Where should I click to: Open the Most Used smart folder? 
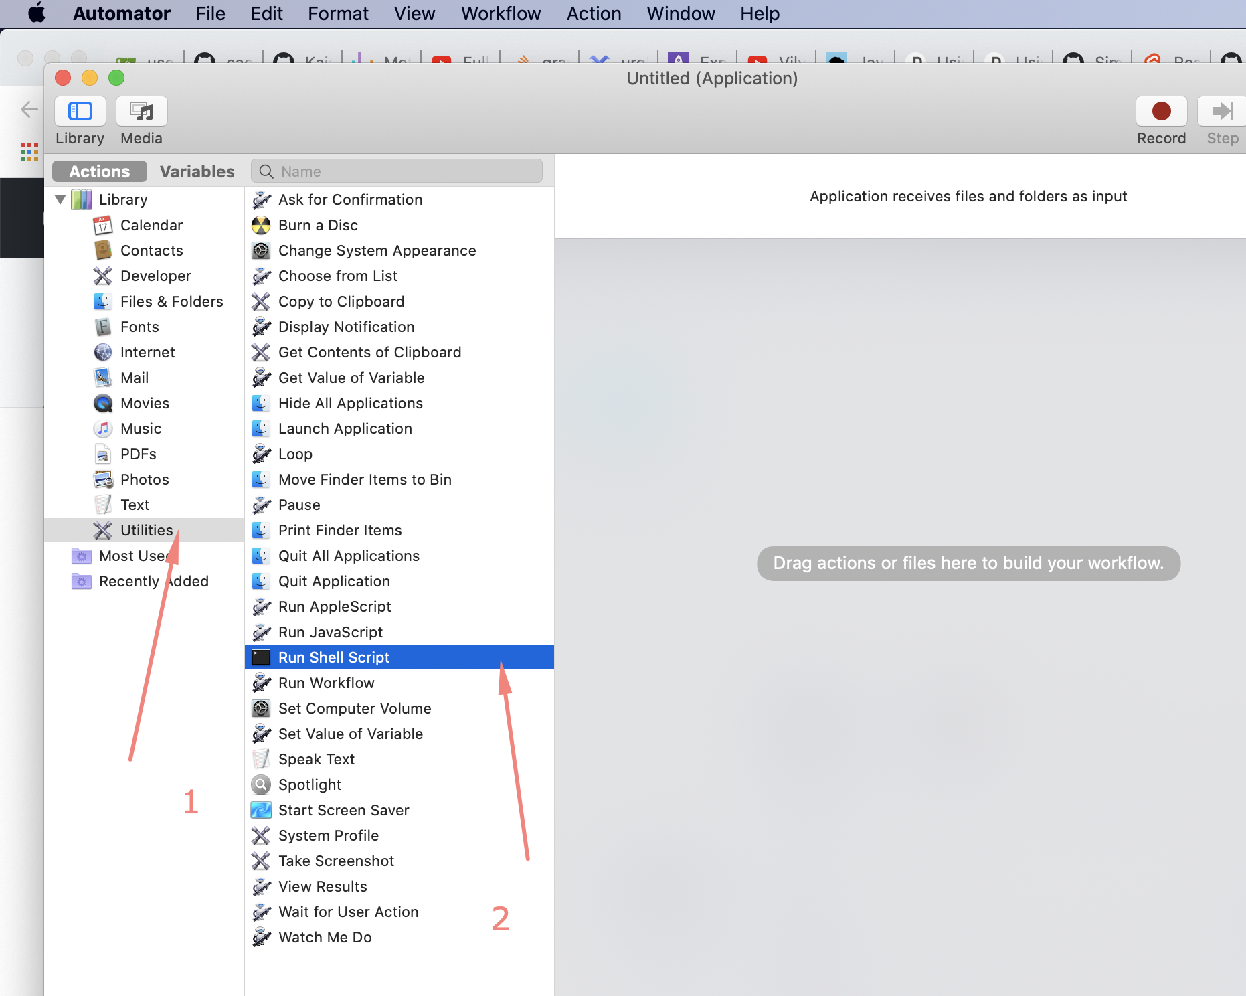(x=144, y=556)
